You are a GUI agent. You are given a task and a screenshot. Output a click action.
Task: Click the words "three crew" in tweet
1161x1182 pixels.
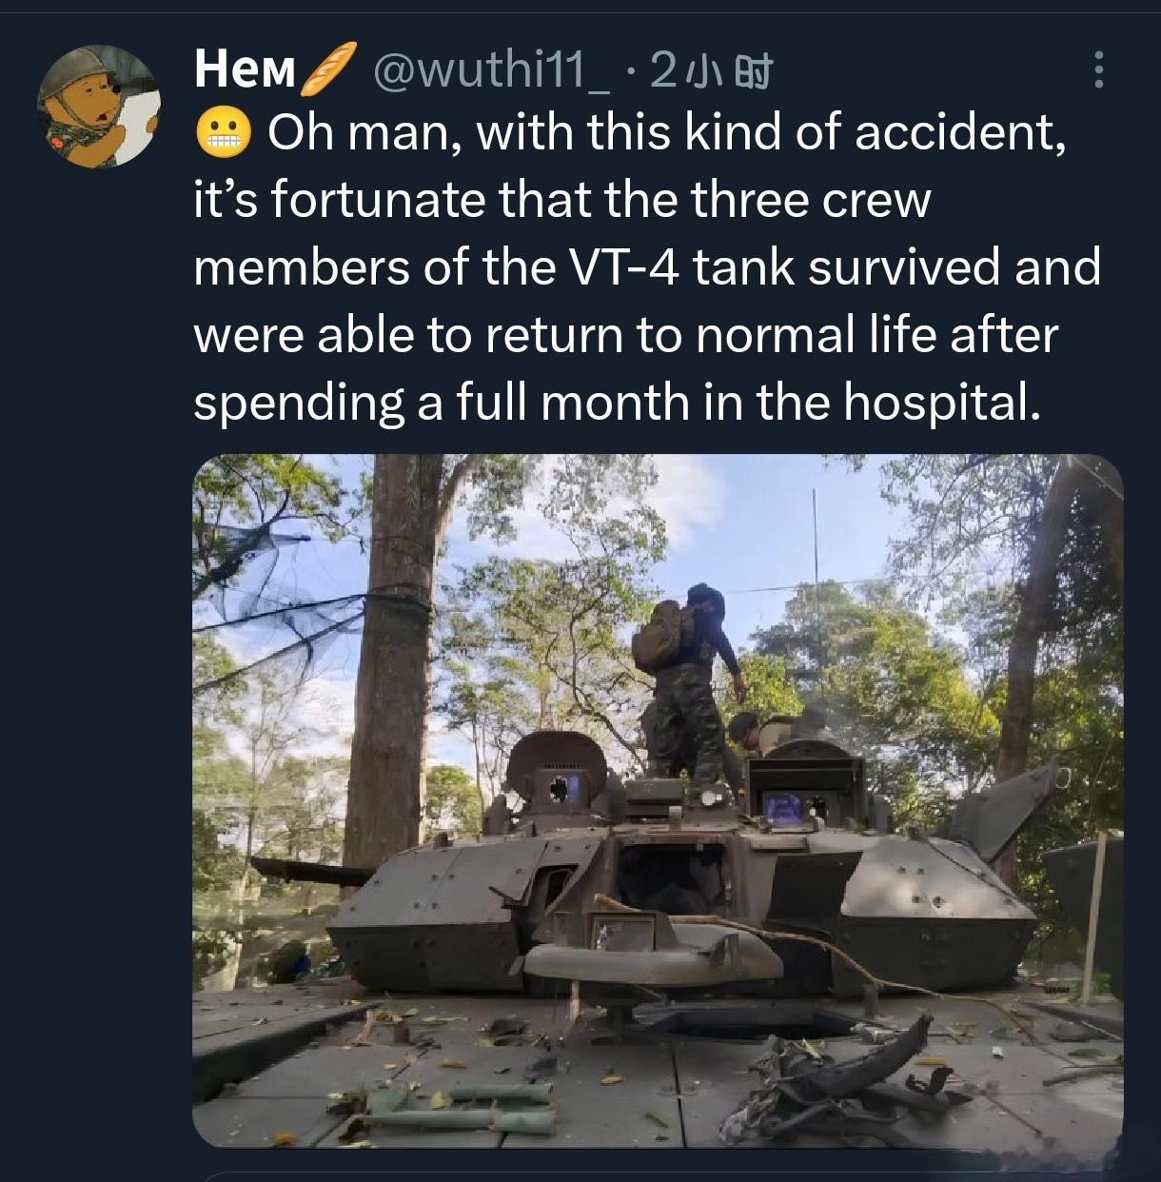(808, 201)
